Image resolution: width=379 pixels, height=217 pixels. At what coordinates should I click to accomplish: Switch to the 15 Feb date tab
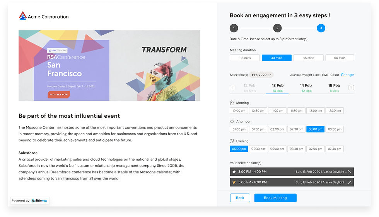coord(334,88)
